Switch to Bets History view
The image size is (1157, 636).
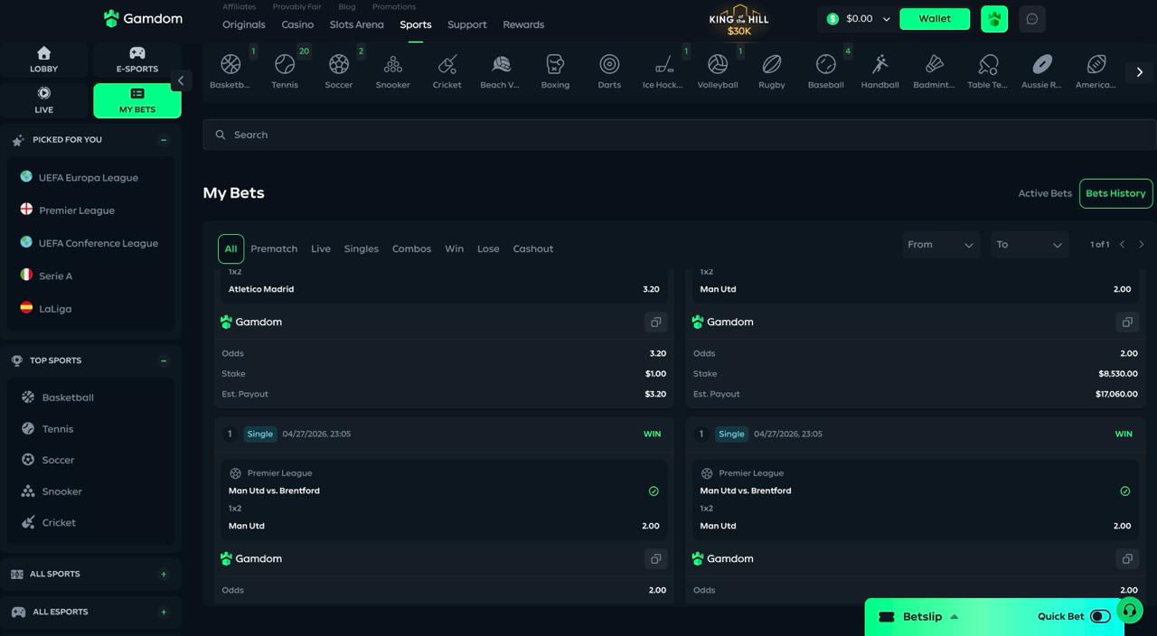click(1115, 193)
